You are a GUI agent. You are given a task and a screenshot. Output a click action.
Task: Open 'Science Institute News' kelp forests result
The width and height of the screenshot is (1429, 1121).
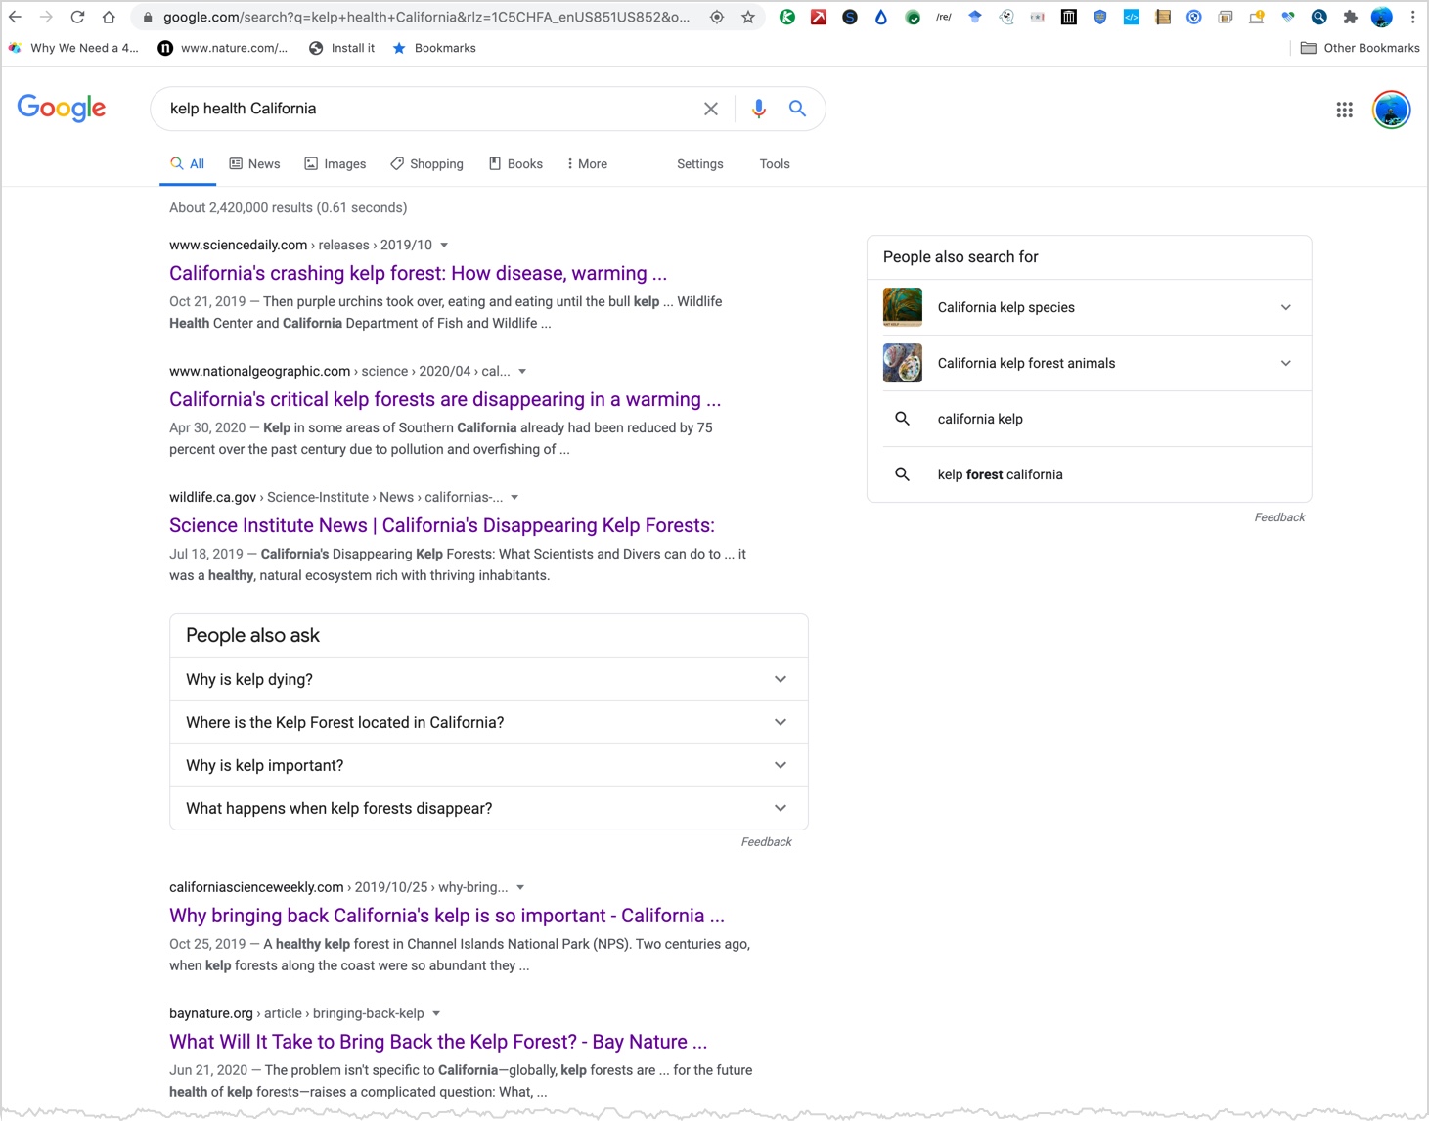point(442,525)
